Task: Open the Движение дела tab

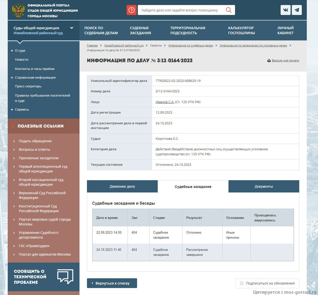Action: click(x=122, y=186)
